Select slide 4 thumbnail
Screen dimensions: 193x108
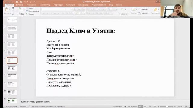pos(12,44)
